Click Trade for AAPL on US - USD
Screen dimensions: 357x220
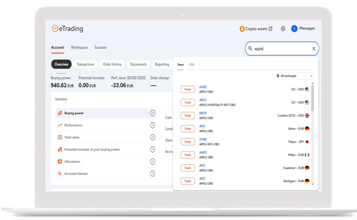pyautogui.click(x=188, y=89)
